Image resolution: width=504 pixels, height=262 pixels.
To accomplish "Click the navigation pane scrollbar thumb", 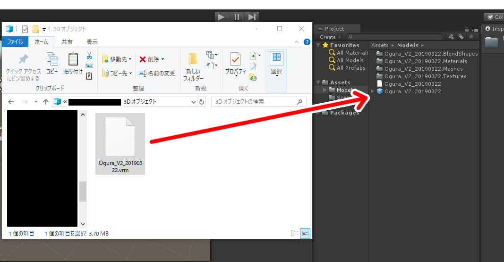I will 83,191.
